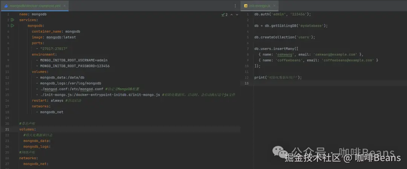Image resolution: width=407 pixels, height=169 pixels.
Task: Select the "27017:27017" port mapping
Action: [x=54, y=49]
